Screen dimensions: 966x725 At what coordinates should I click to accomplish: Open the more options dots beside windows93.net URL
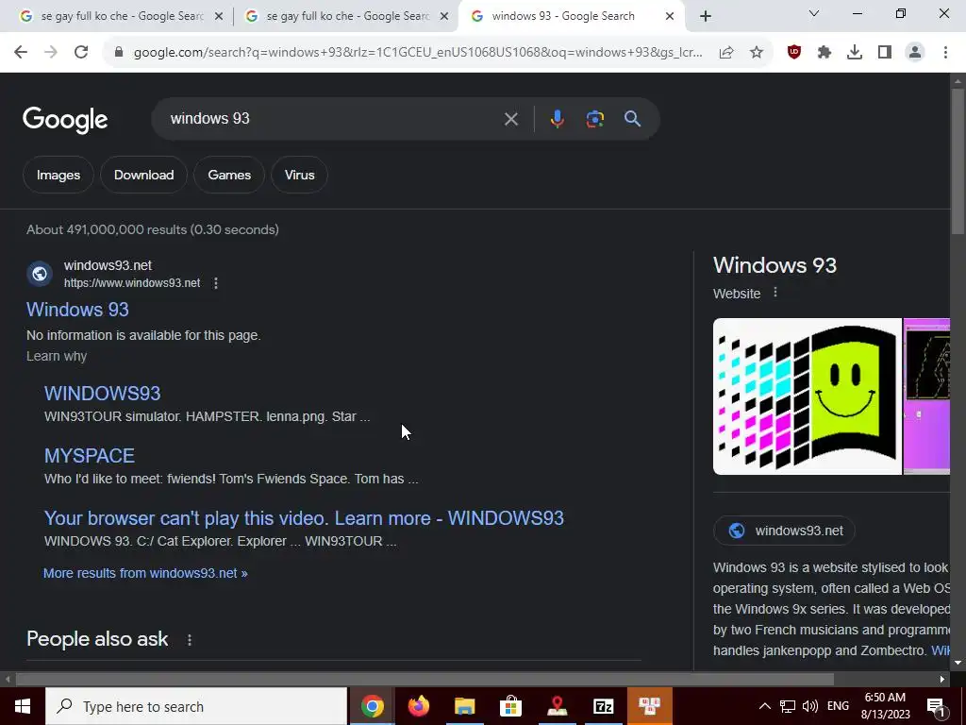coord(216,283)
